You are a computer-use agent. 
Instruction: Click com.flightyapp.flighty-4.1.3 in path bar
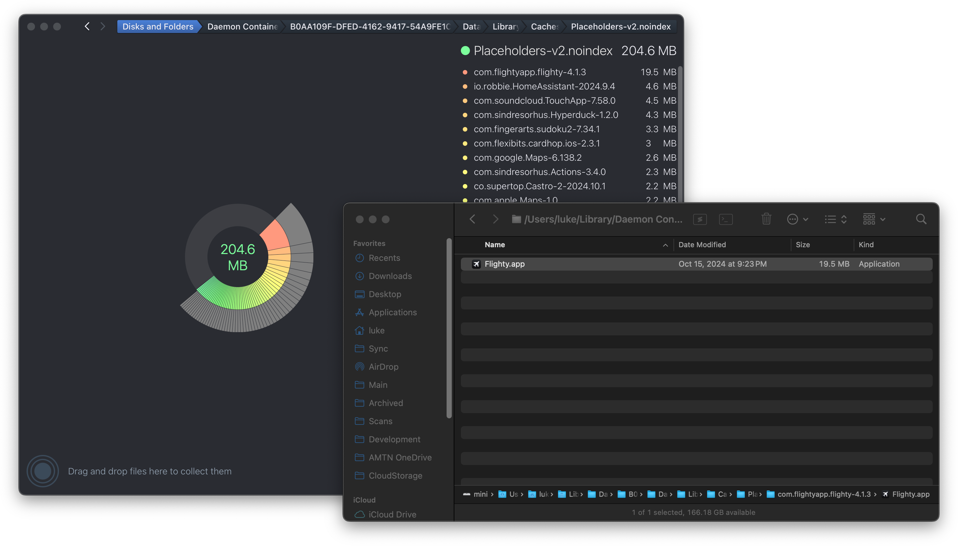819,494
